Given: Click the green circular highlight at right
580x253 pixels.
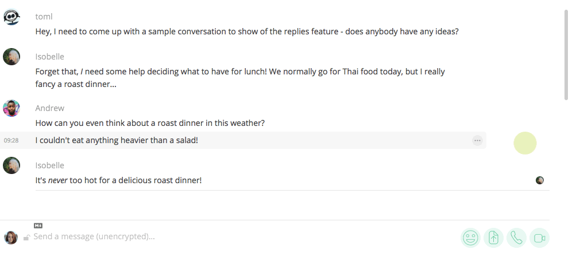Looking at the screenshot, I should [525, 143].
